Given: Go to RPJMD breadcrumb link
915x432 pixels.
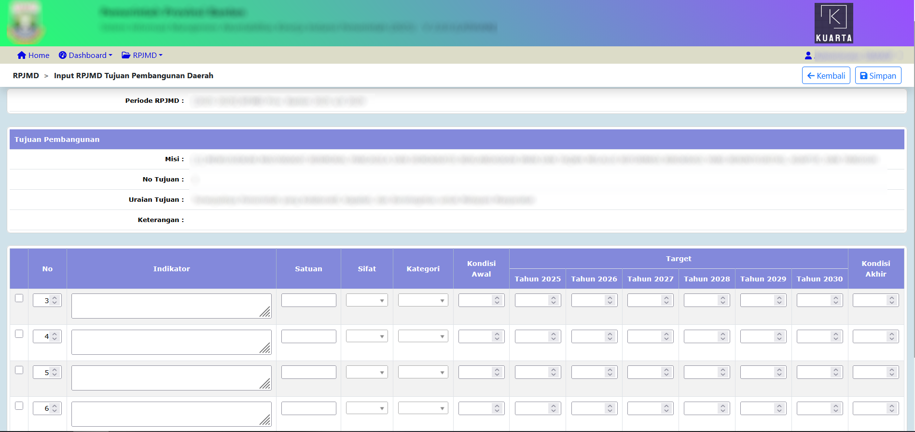Looking at the screenshot, I should (x=26, y=76).
